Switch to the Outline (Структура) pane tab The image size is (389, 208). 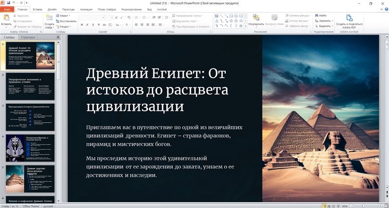tap(28, 37)
